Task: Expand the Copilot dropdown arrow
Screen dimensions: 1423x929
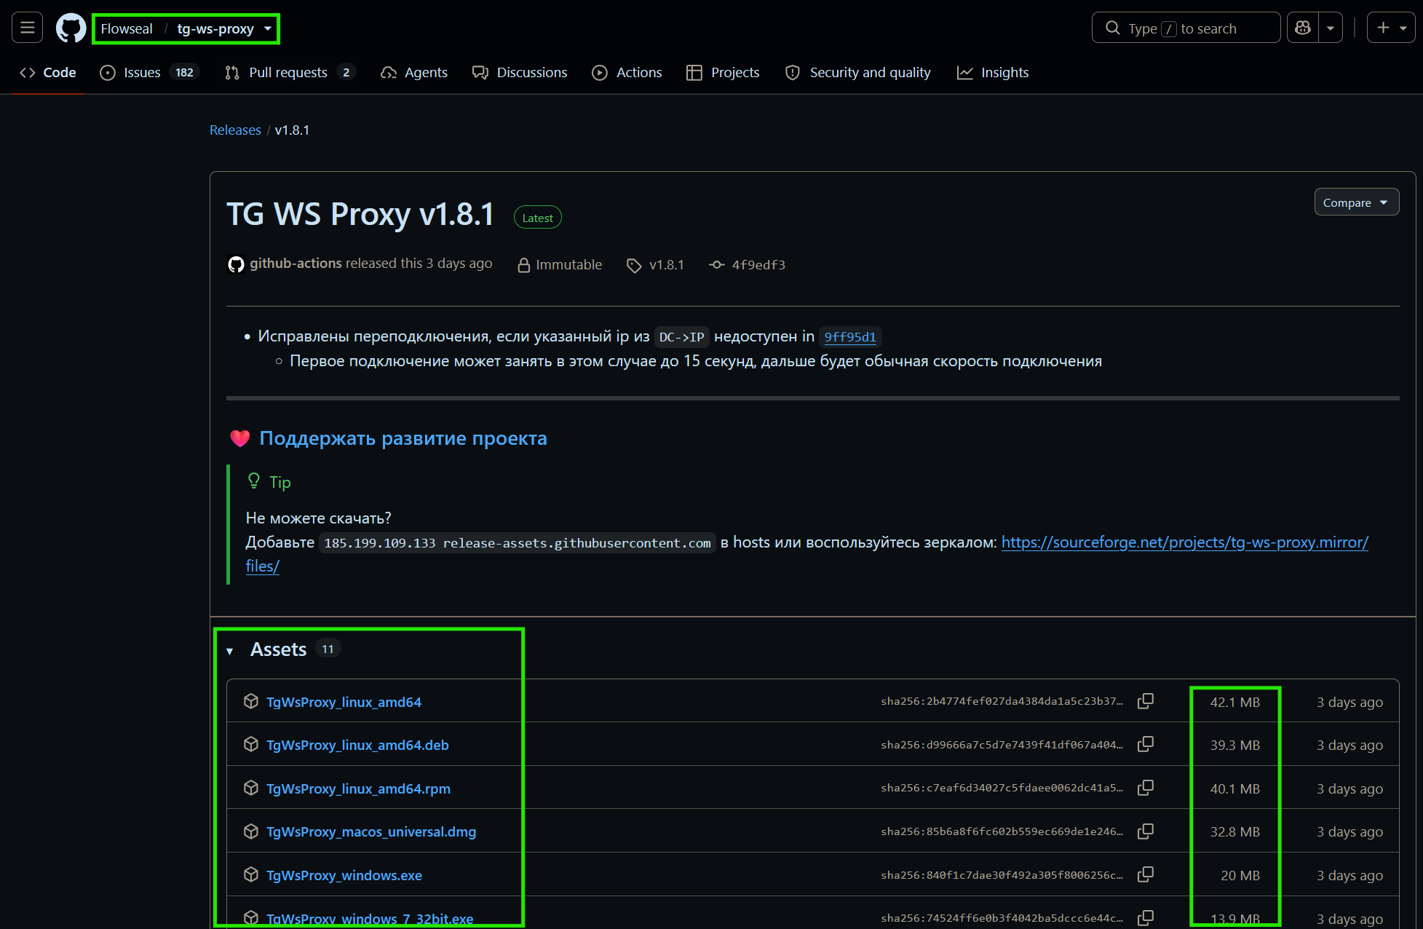Action: pyautogui.click(x=1331, y=28)
